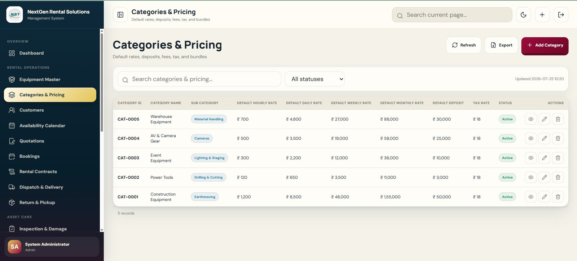This screenshot has width=577, height=261.
Task: Open Equipment Master in the sidebar
Action: [x=50, y=79]
